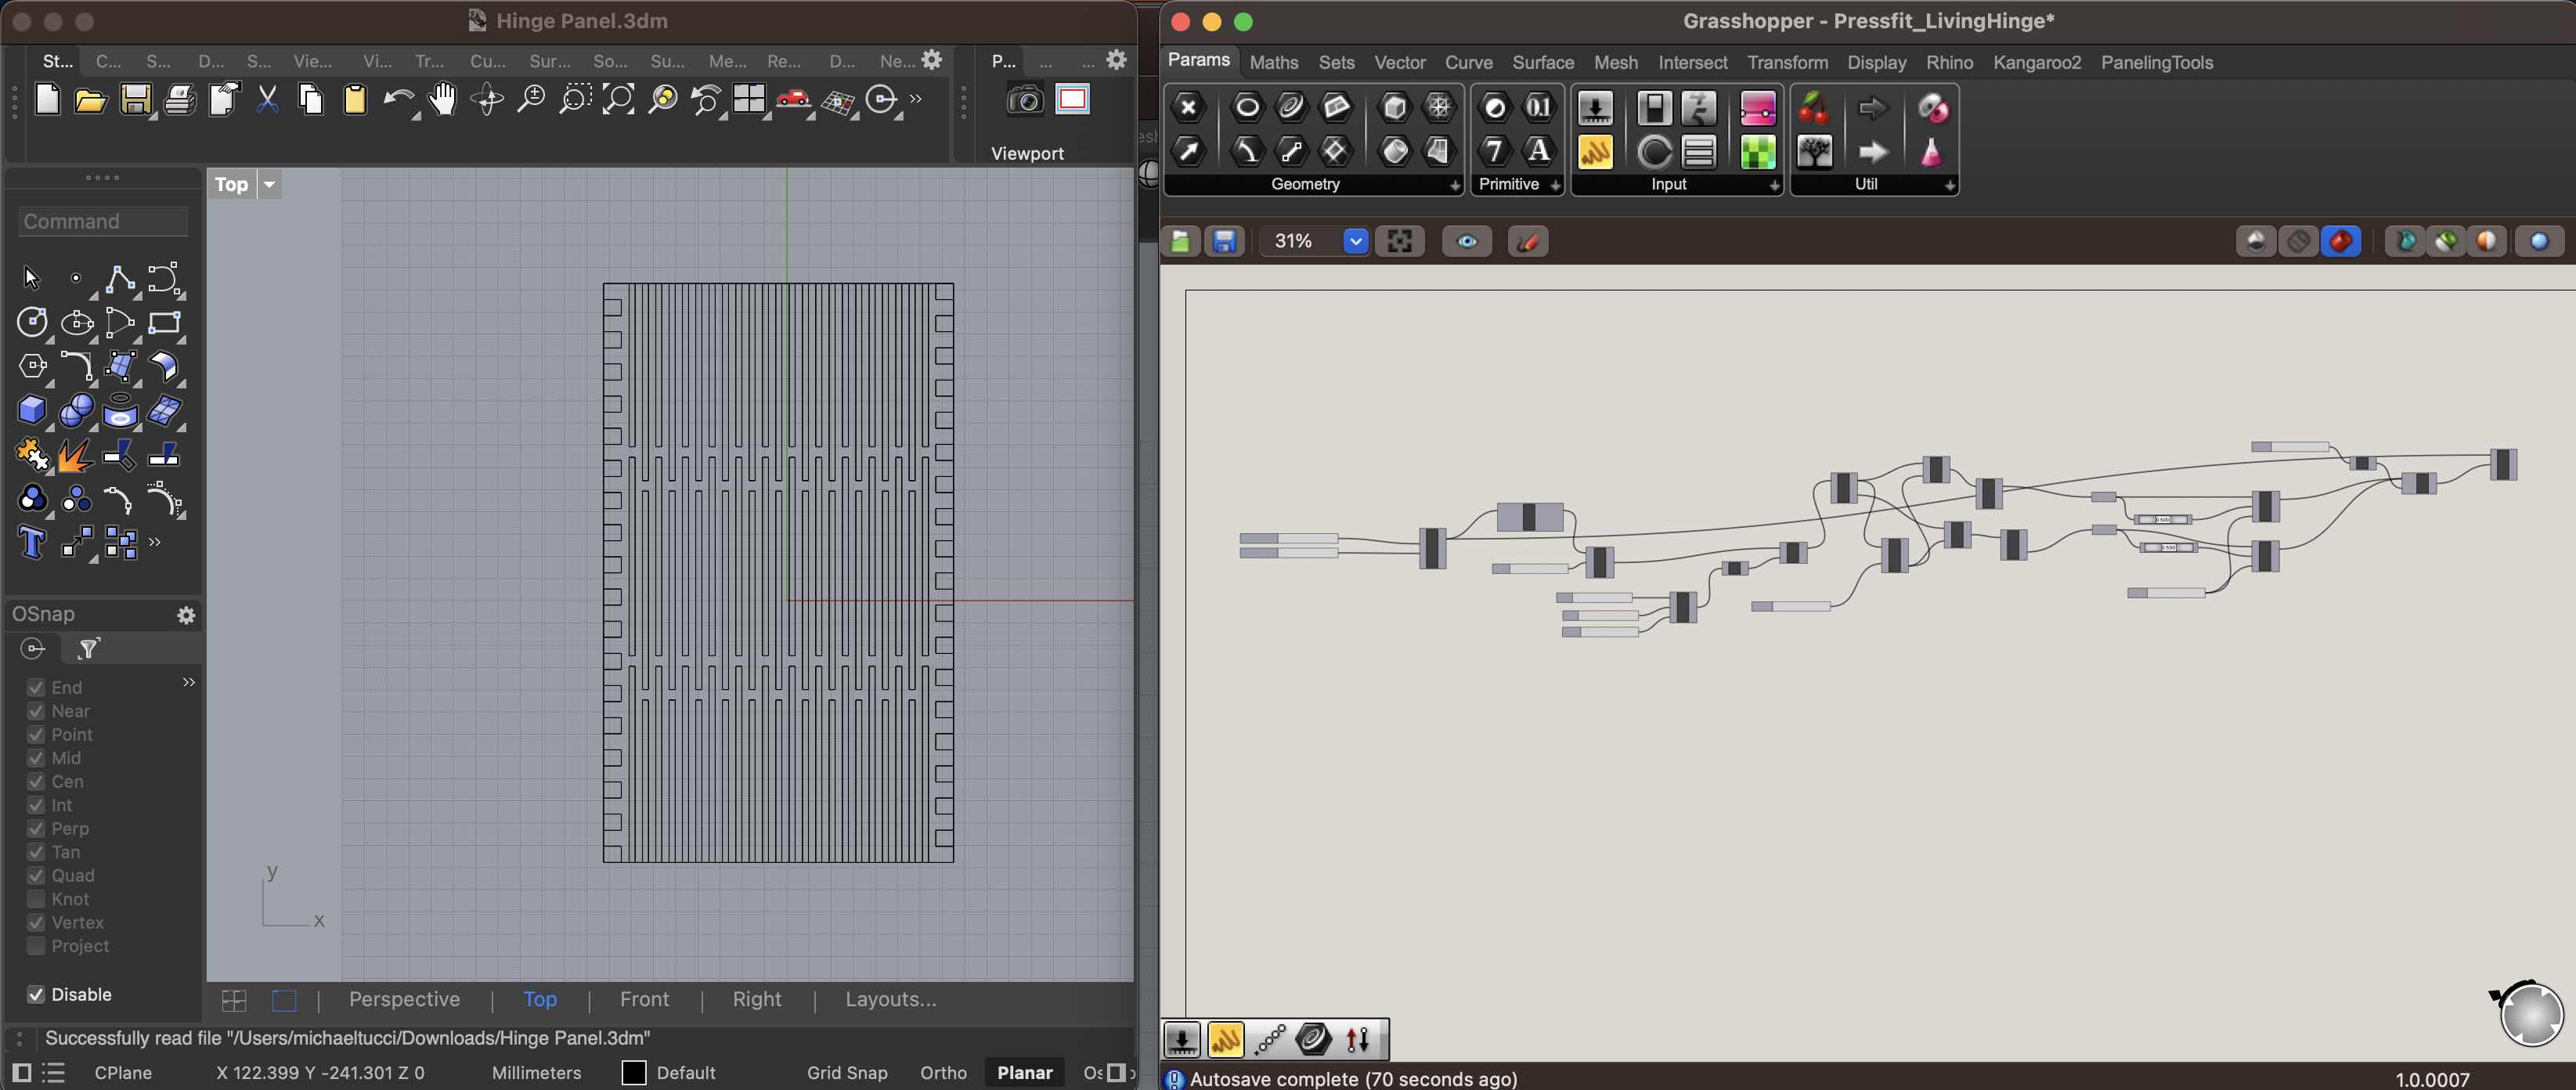Click the Zoom Extents icon

point(619,100)
